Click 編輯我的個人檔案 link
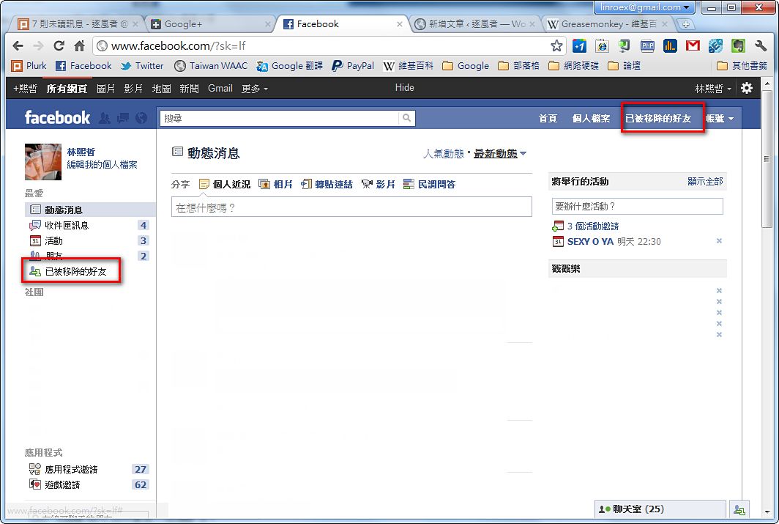Viewport: 779px width, 524px height. click(102, 165)
